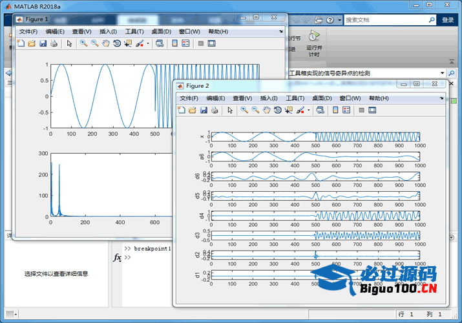The width and height of the screenshot is (462, 323).
Task: Select Rotate 3D tool in Figure 1
Action: click(117, 43)
